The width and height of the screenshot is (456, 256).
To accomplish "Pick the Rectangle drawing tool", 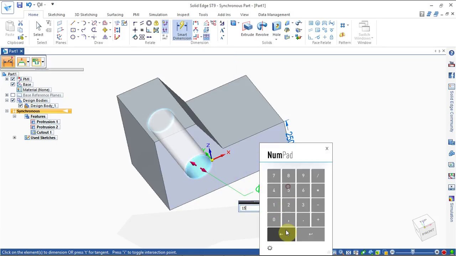I will [73, 30].
